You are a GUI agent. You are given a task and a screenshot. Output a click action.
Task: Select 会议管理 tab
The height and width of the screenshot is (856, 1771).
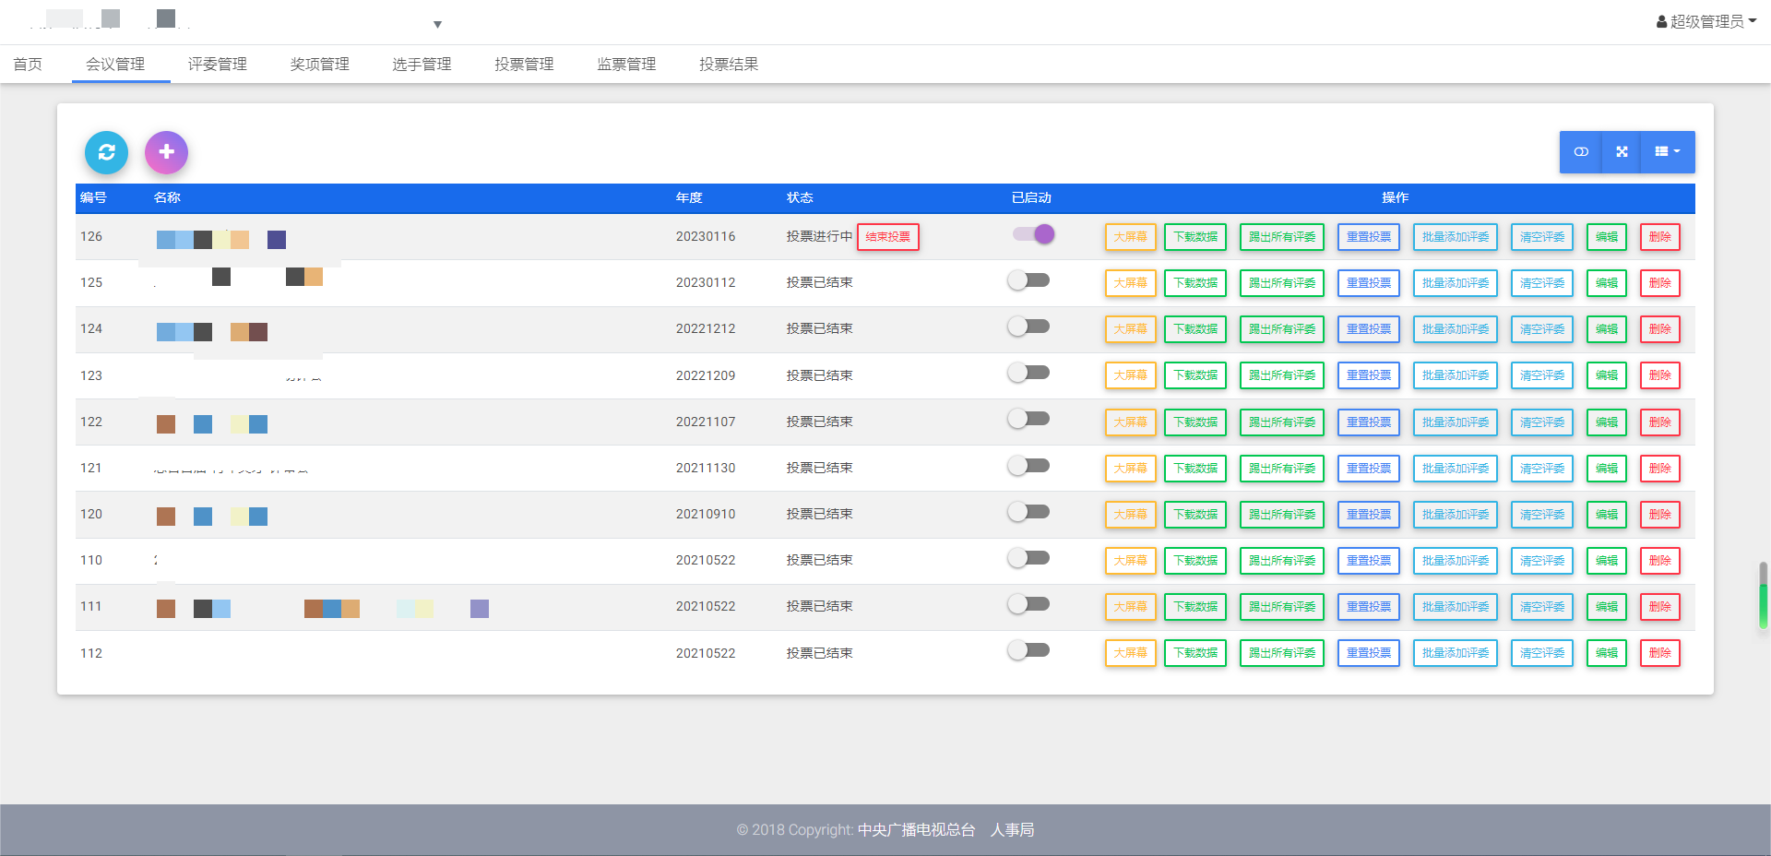[115, 64]
